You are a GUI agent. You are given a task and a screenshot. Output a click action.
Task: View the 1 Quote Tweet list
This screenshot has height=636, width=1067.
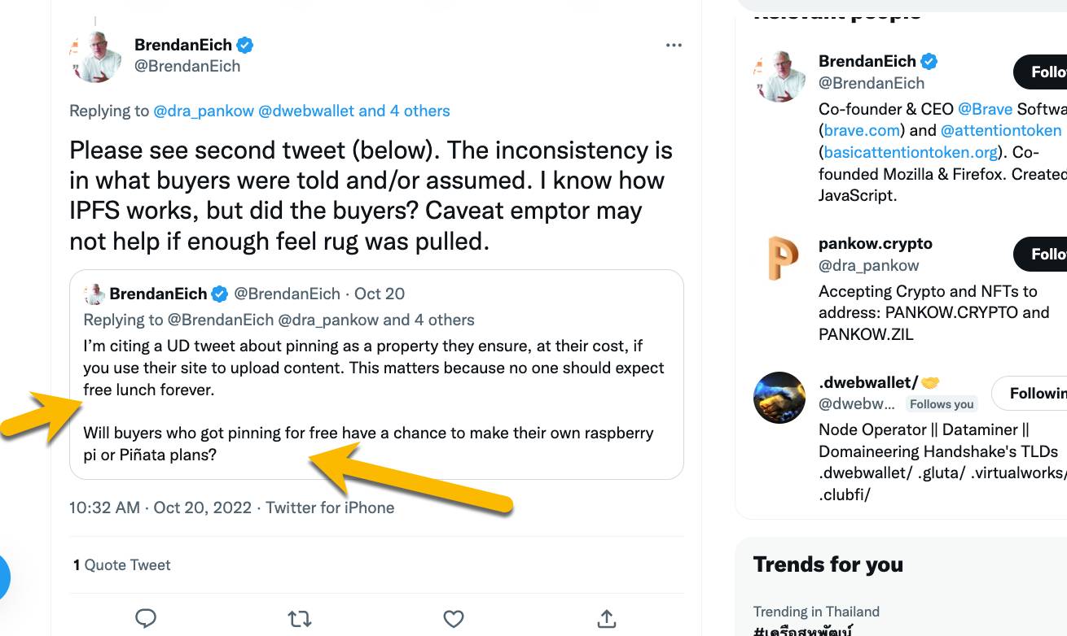tap(122, 564)
